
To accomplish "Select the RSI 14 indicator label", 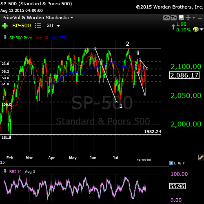I will [x=16, y=172].
